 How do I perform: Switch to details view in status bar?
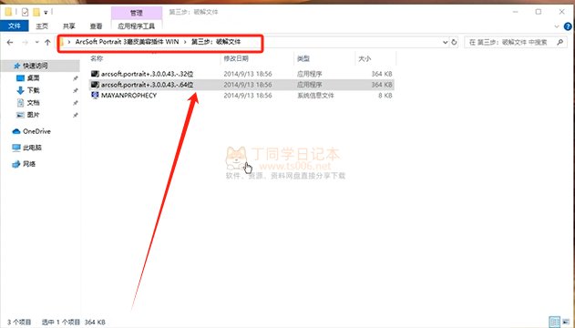pos(555,323)
